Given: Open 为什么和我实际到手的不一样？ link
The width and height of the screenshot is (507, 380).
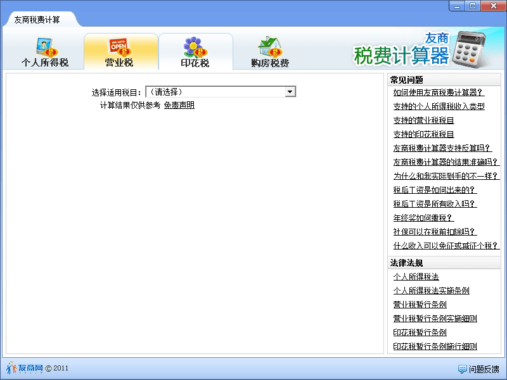Looking at the screenshot, I should point(446,176).
